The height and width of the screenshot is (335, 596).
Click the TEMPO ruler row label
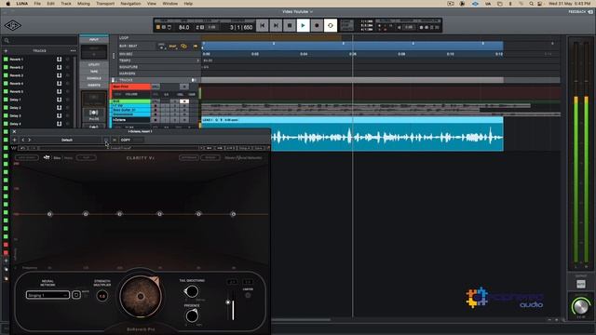pyautogui.click(x=125, y=60)
